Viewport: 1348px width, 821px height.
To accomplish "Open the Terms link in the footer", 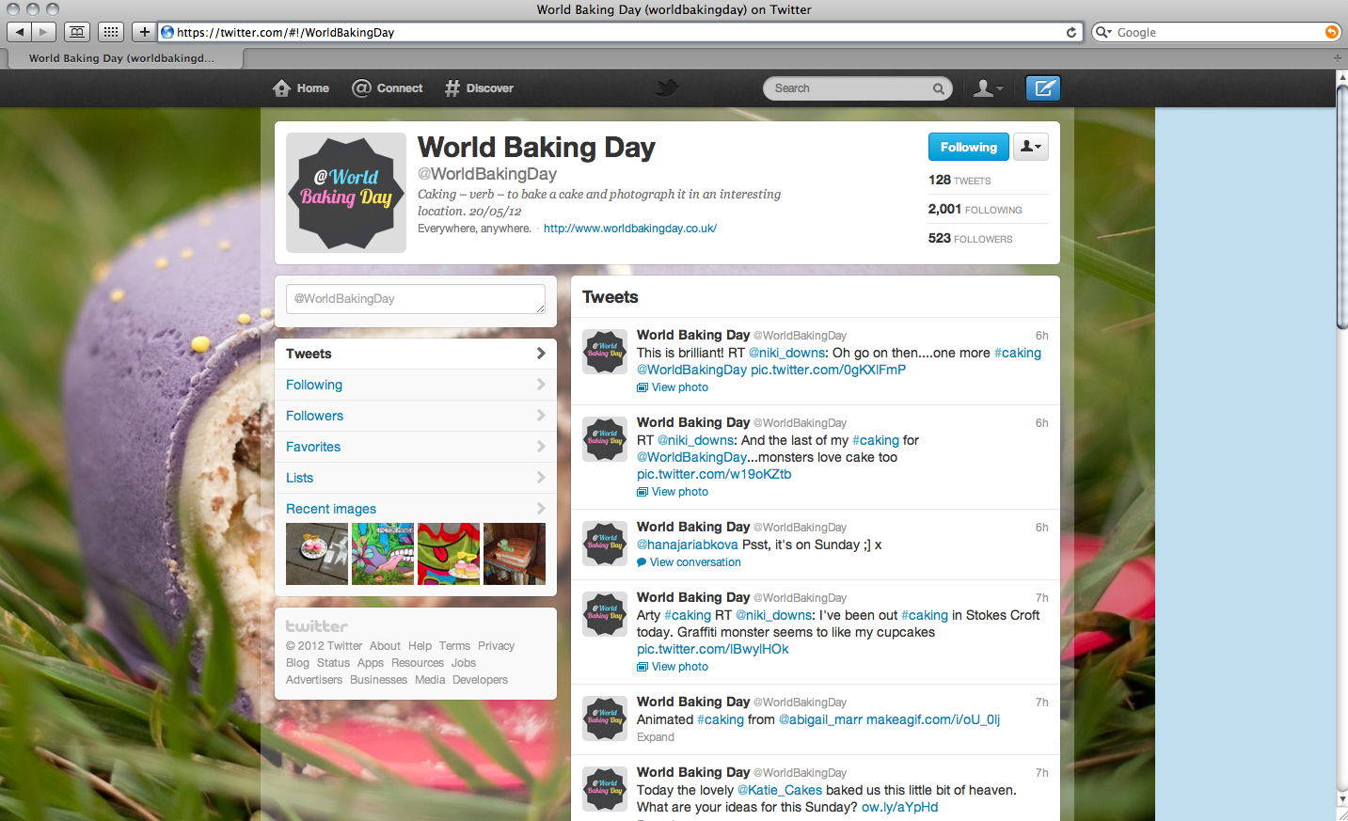I will 454,646.
